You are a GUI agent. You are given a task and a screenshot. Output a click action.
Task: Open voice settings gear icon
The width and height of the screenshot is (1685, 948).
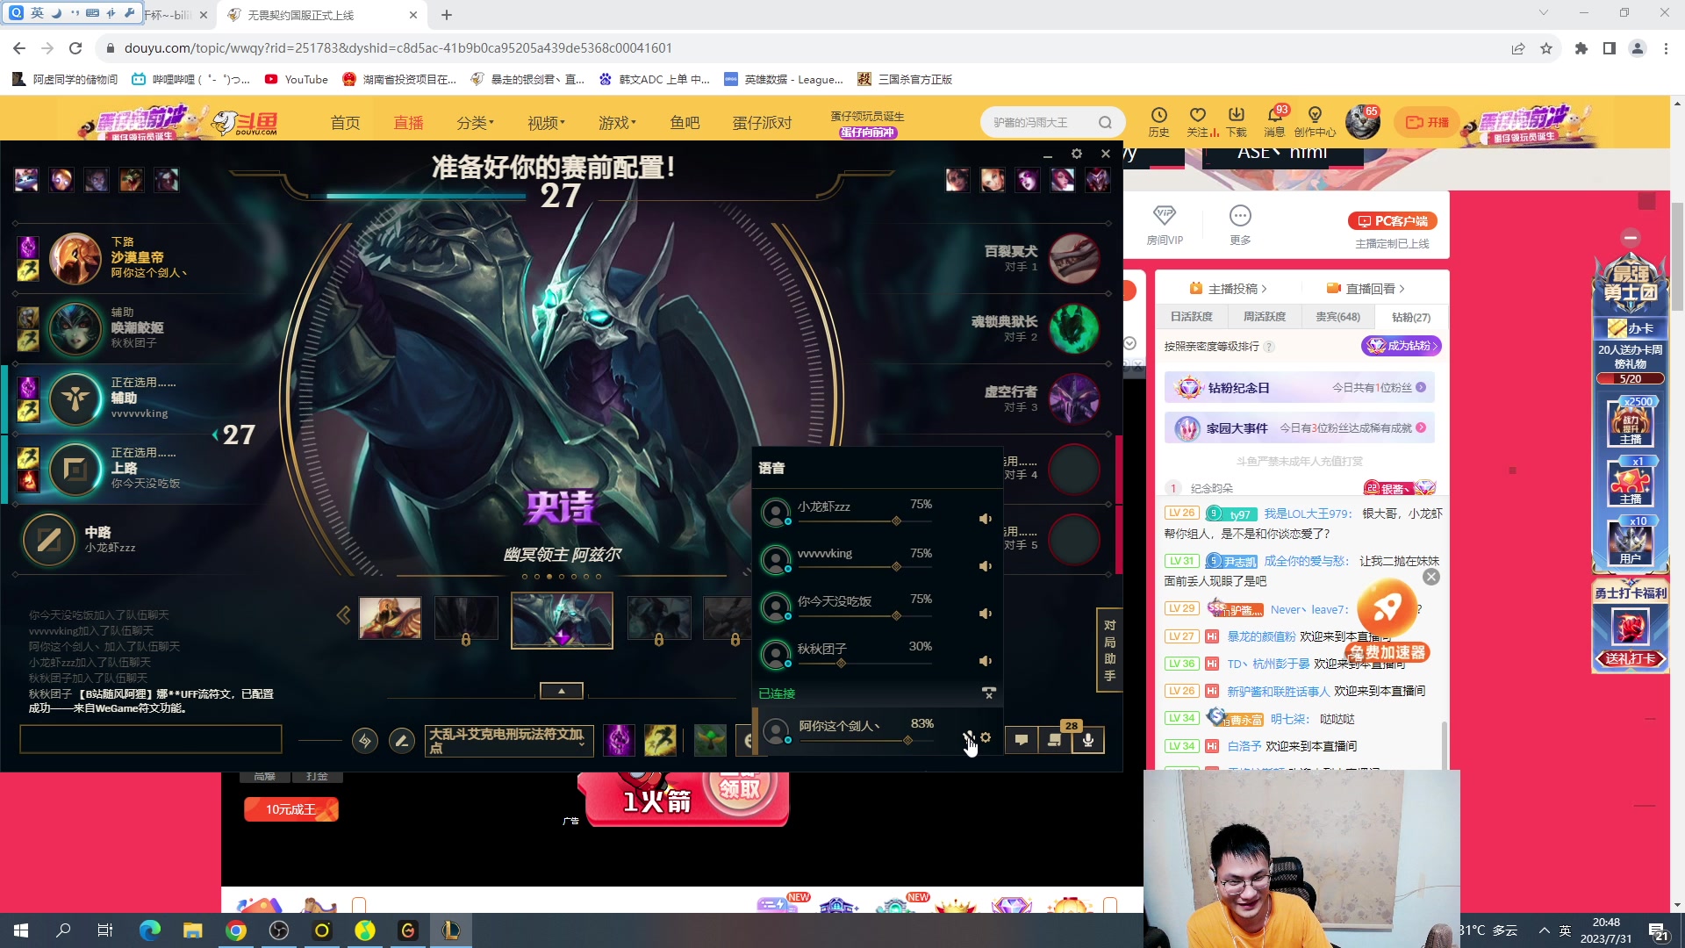point(986,737)
